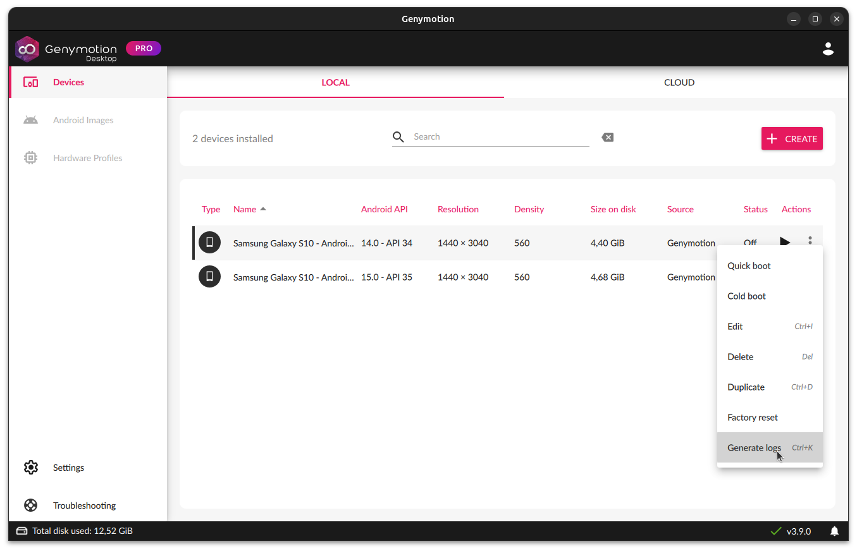
Task: Choose Delete in the context menu
Action: click(x=770, y=357)
